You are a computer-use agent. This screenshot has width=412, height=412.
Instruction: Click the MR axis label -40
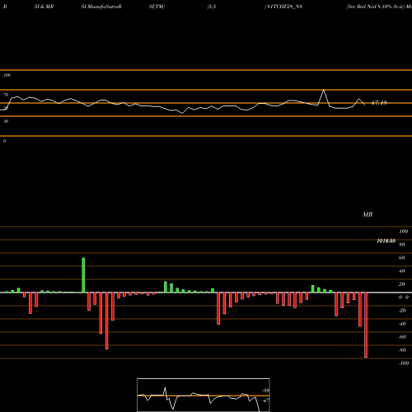(402, 324)
